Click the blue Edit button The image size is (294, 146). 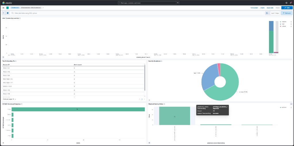coord(287,8)
